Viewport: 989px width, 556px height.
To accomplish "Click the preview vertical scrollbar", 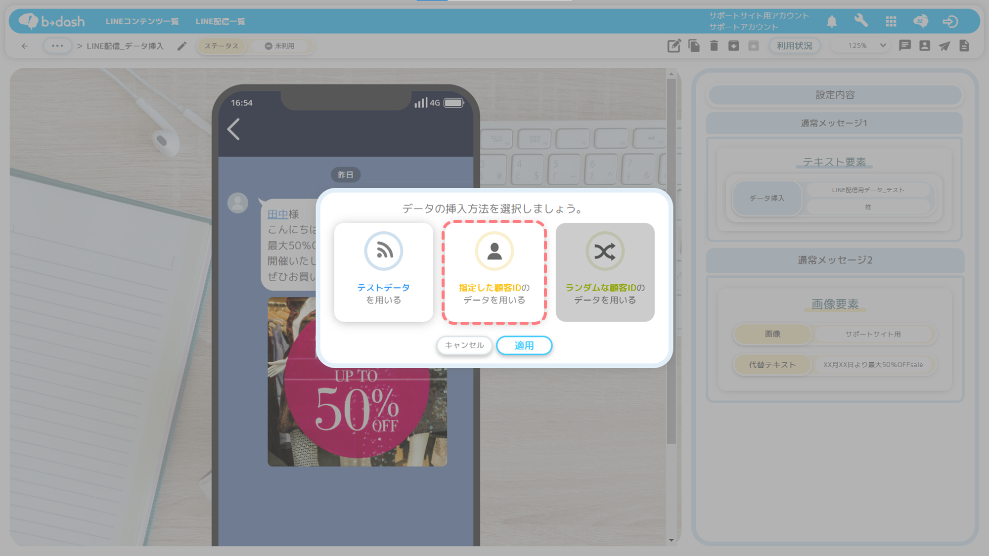I will (671, 262).
